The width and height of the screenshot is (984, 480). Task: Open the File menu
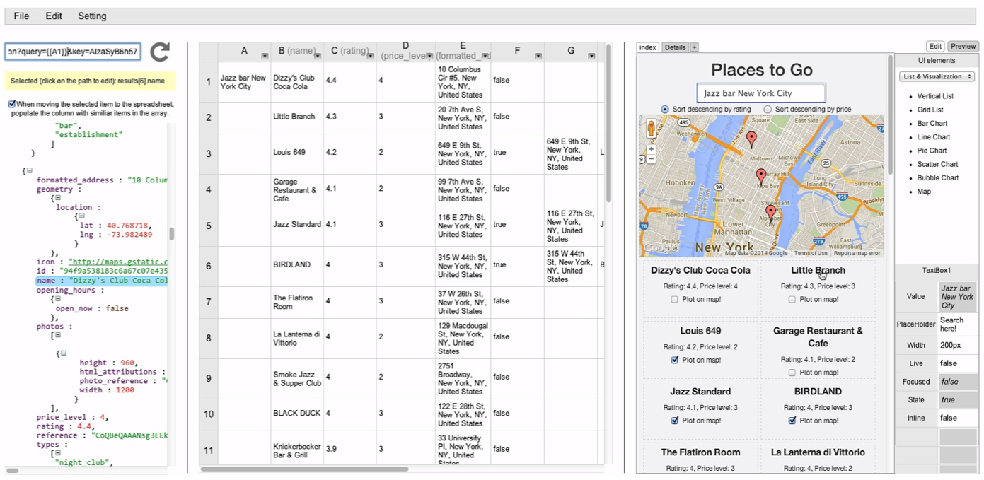click(21, 16)
